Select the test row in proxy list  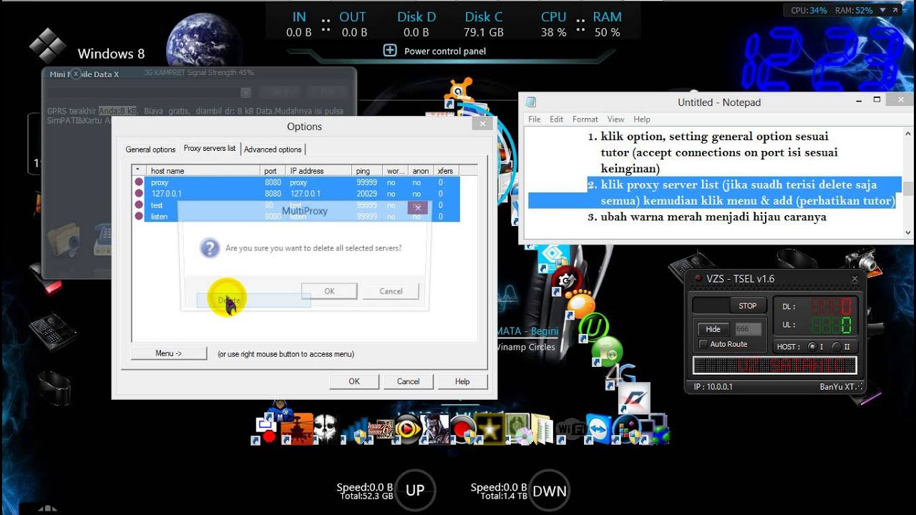(296, 205)
